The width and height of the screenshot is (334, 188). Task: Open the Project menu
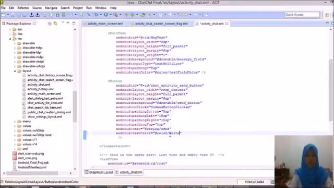[78, 8]
